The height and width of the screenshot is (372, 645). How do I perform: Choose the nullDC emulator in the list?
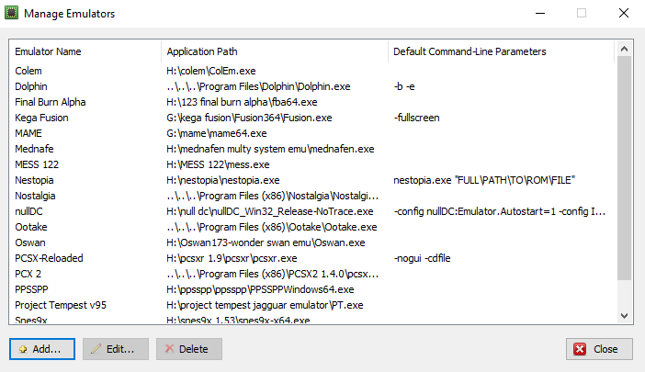[x=312, y=211]
